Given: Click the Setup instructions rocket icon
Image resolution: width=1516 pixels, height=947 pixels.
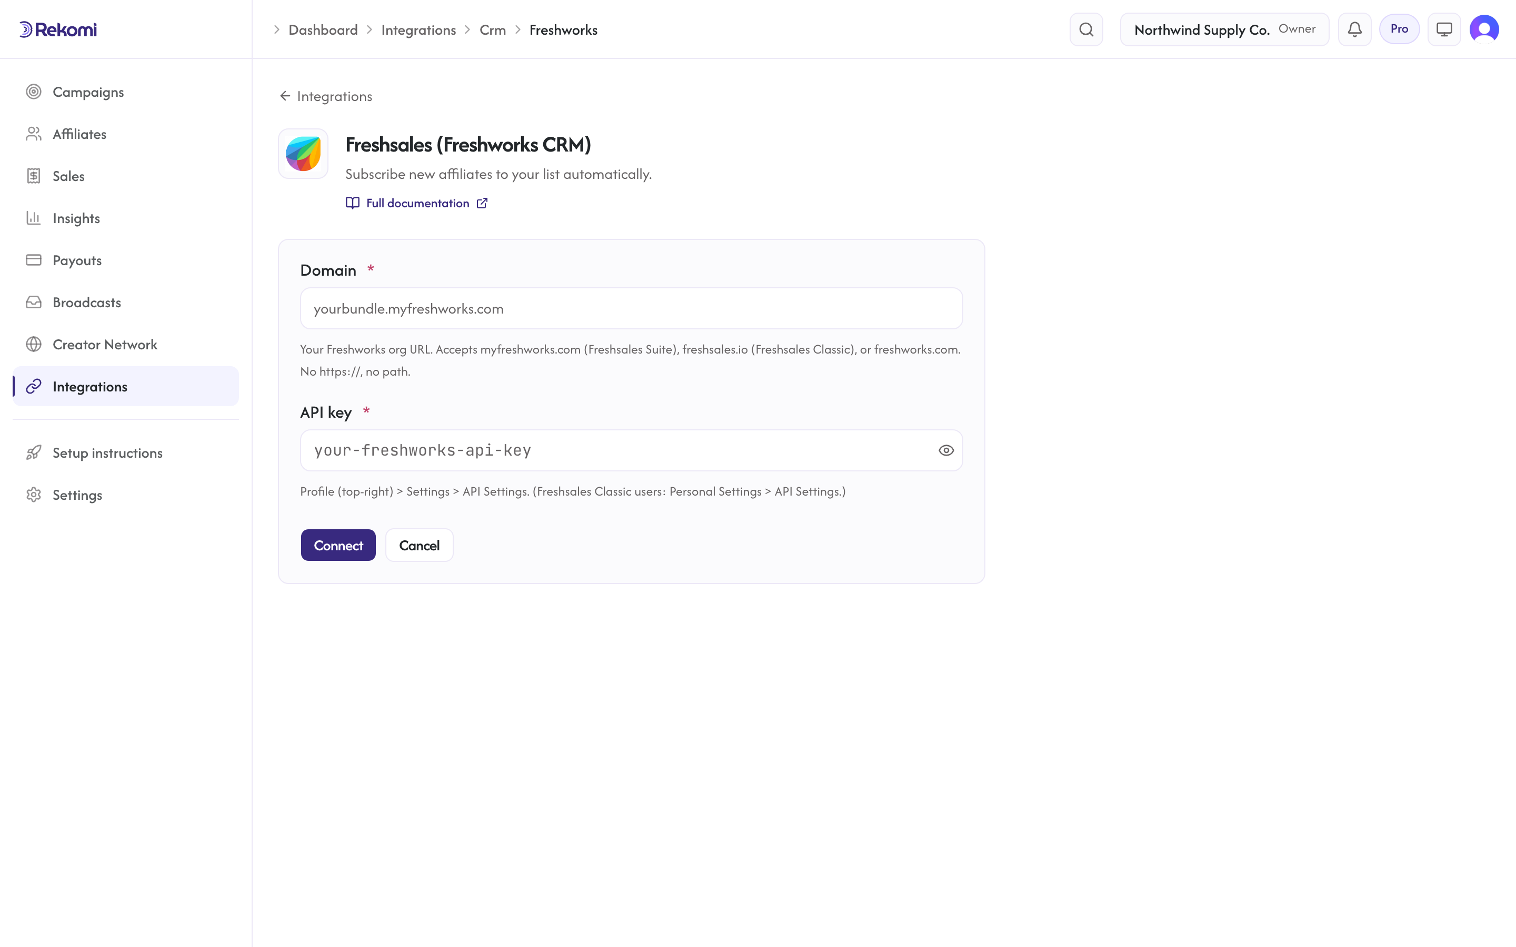Looking at the screenshot, I should point(34,453).
